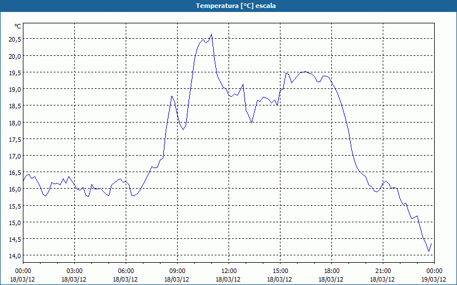The height and width of the screenshot is (285, 457).
Task: Select the 19,0 y-axis value
Action: coord(15,89)
